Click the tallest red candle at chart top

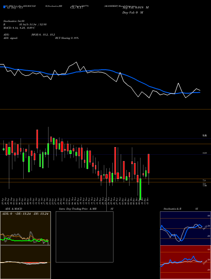click(37, 139)
